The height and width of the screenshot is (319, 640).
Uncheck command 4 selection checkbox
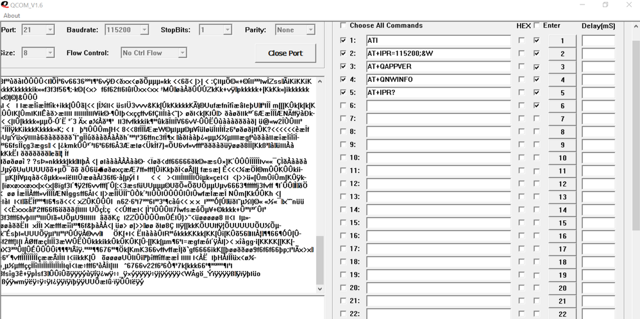[343, 79]
